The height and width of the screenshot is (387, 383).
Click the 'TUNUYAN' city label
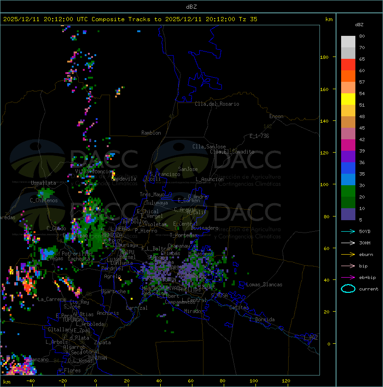[98, 358]
